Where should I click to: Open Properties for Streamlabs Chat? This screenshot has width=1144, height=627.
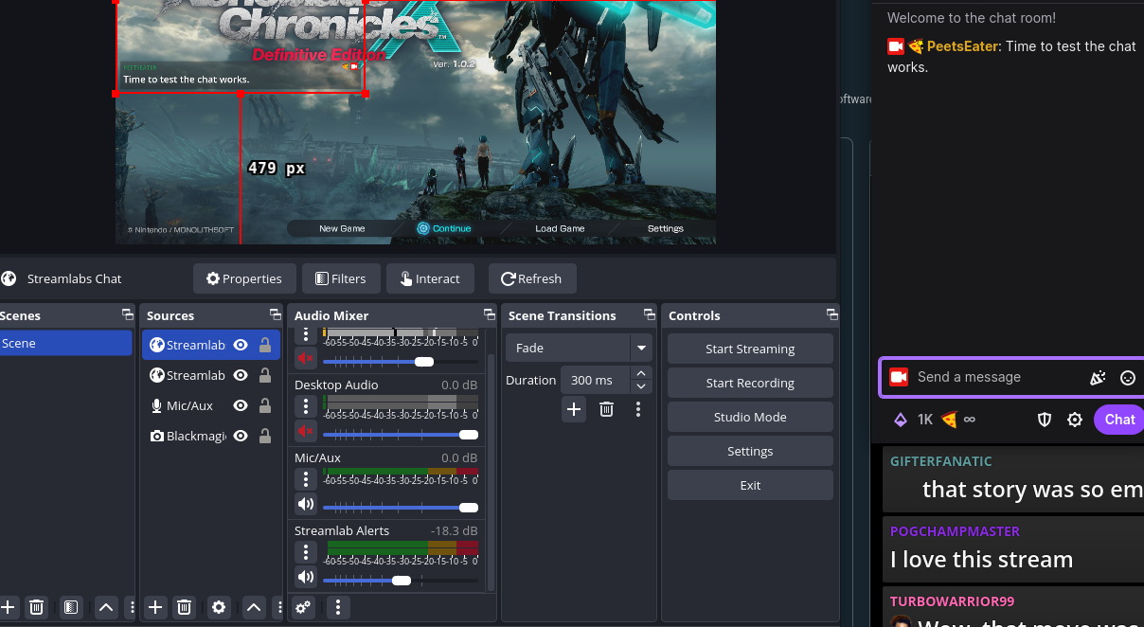pyautogui.click(x=244, y=278)
